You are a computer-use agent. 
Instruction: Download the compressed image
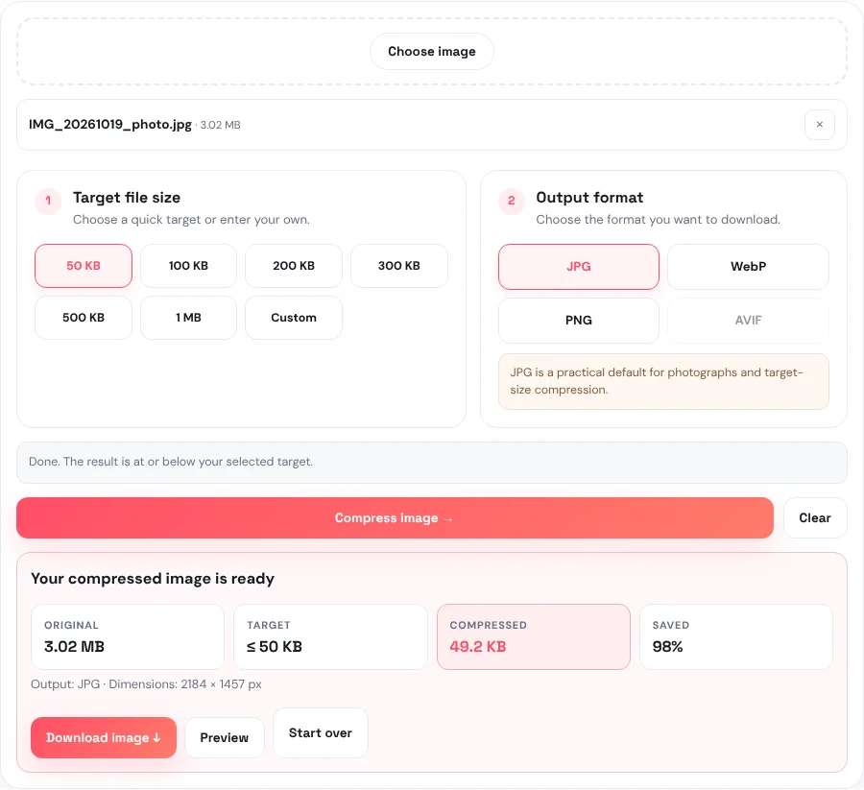[x=104, y=737]
